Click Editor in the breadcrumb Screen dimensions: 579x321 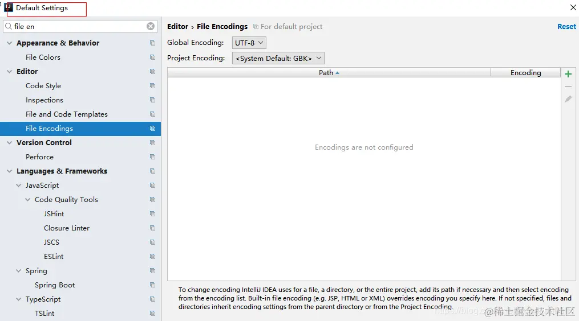coord(177,27)
